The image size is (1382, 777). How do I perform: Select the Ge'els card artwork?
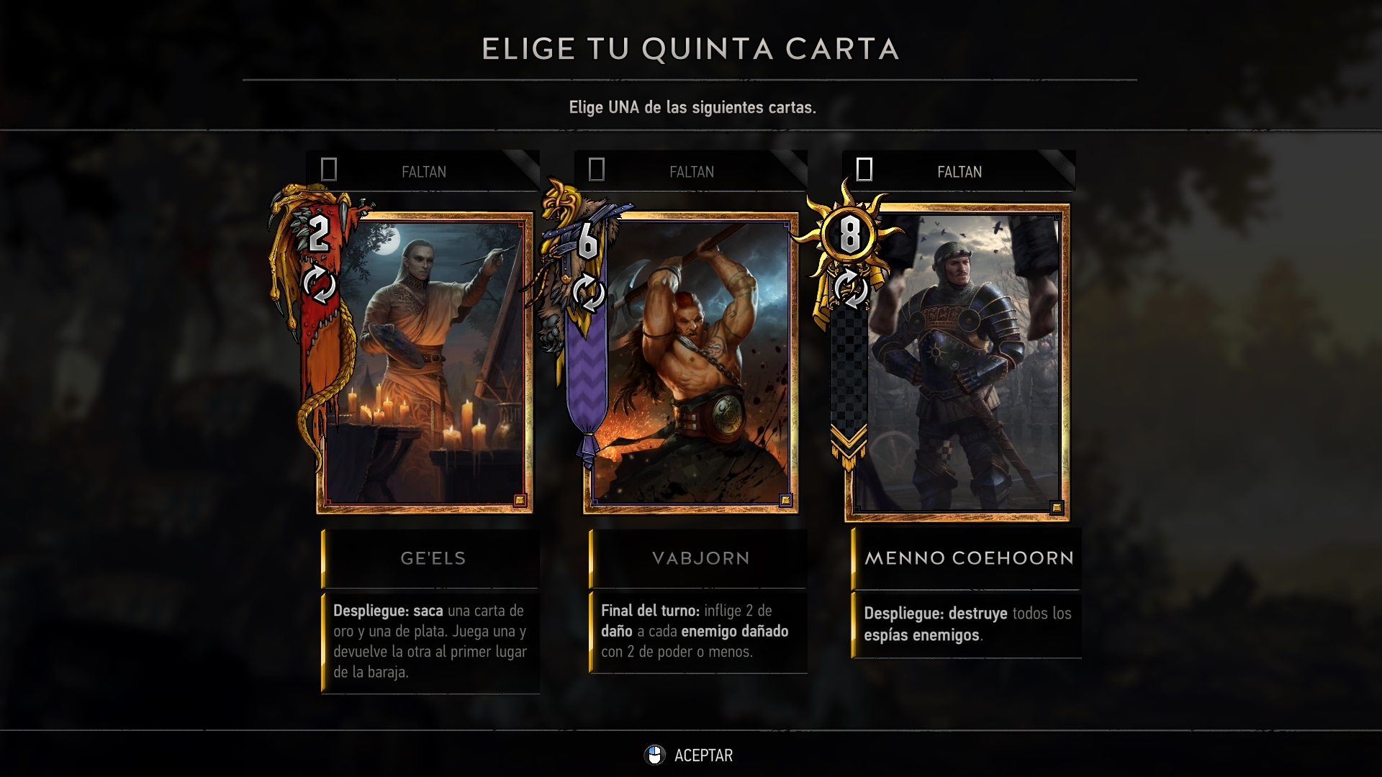coord(425,363)
